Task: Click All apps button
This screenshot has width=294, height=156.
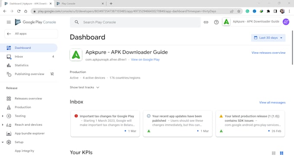Action: click(31, 34)
